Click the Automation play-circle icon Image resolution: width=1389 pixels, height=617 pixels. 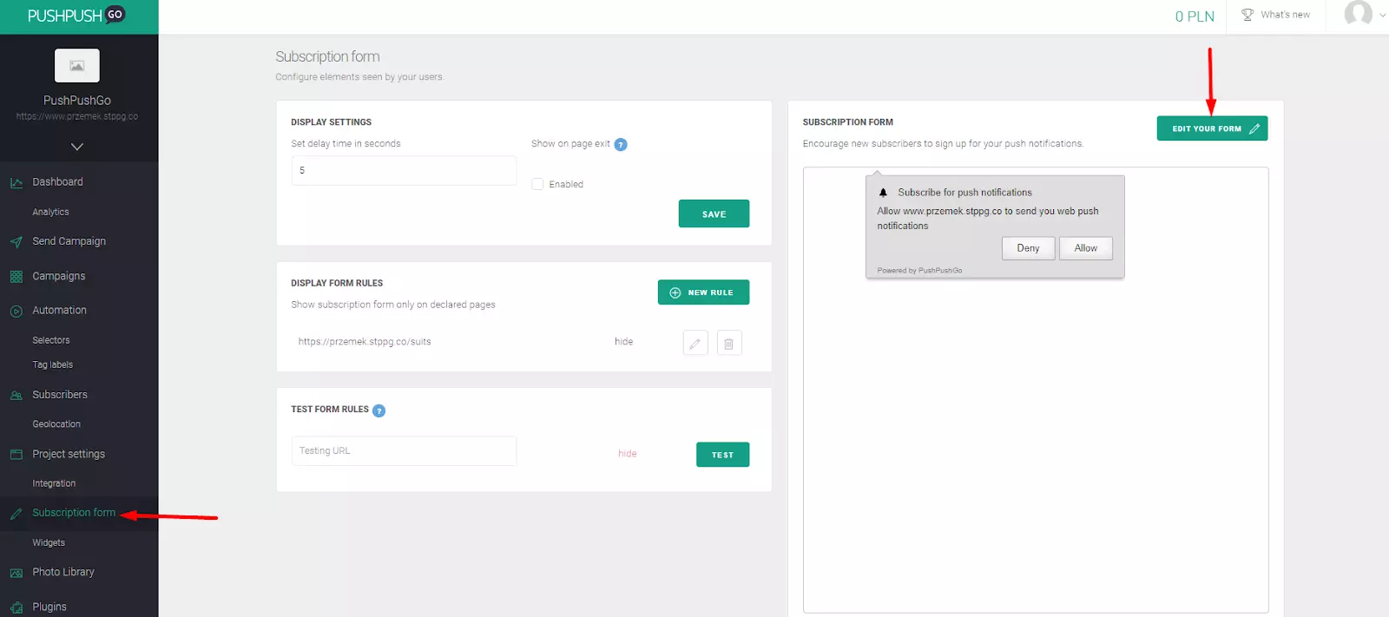16,311
